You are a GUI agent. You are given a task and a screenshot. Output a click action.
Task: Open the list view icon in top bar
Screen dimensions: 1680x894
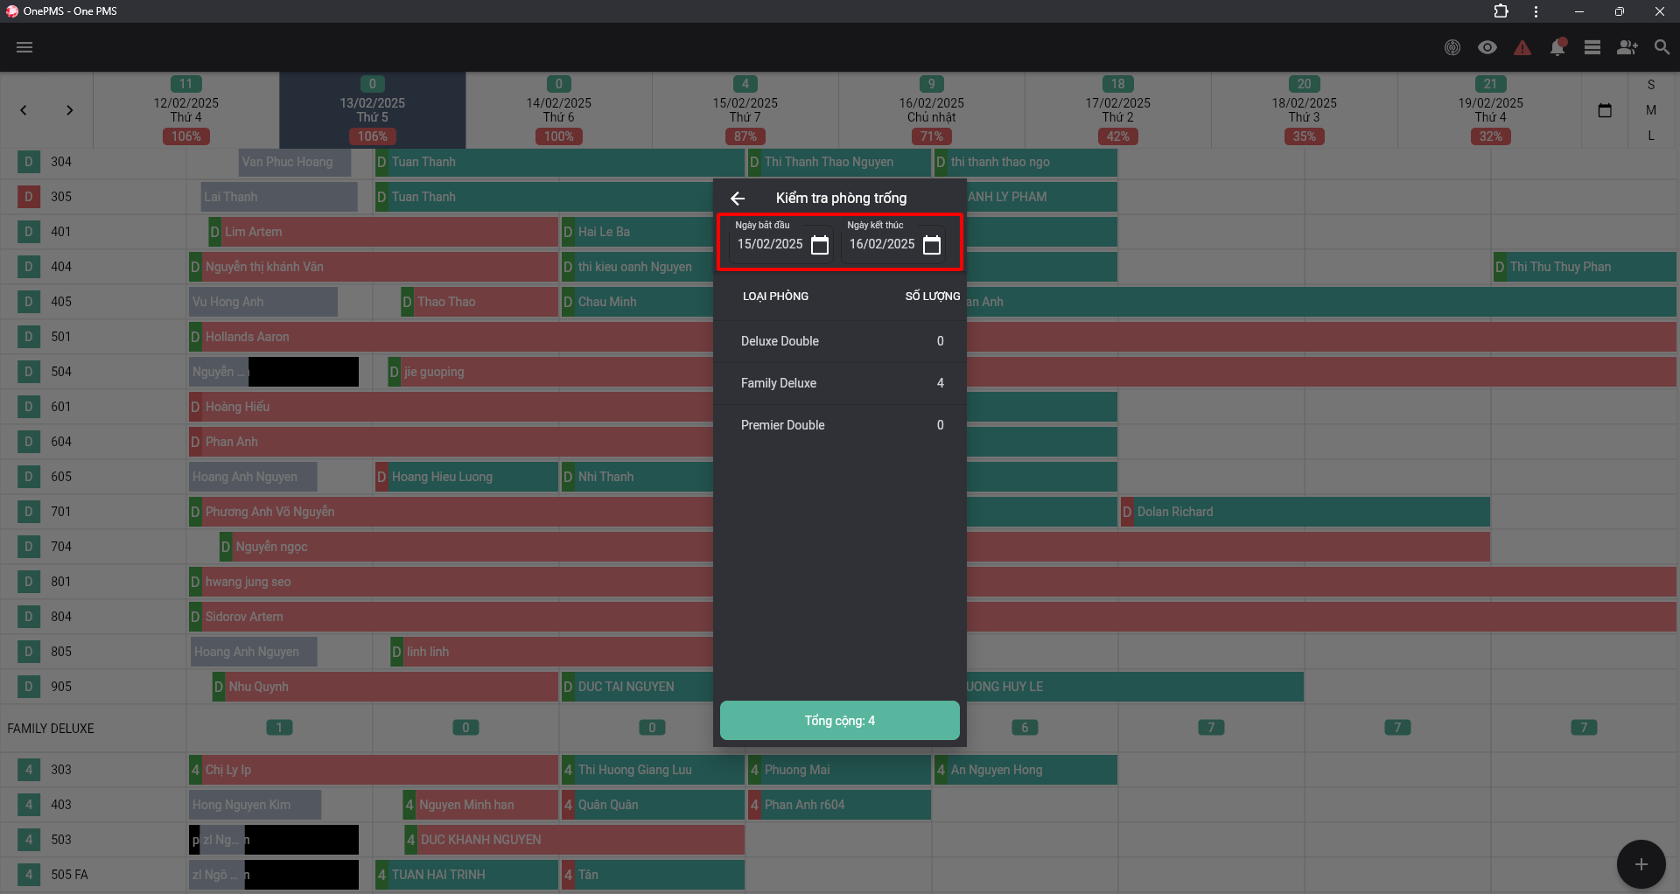(x=1592, y=47)
